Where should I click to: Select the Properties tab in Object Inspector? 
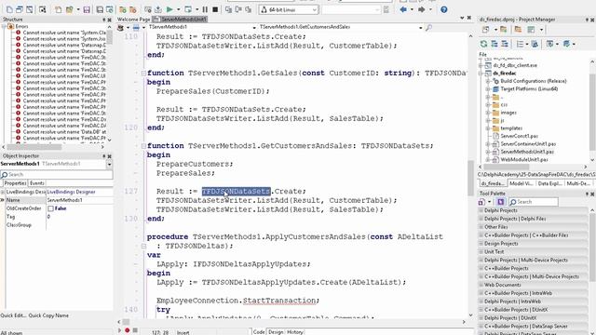coord(15,183)
